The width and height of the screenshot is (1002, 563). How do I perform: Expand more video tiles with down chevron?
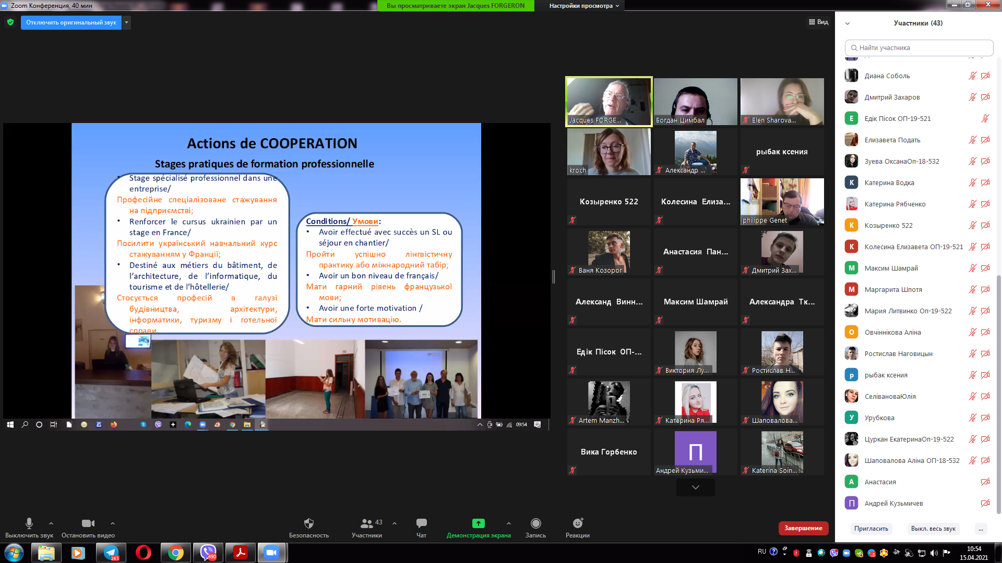coord(695,487)
